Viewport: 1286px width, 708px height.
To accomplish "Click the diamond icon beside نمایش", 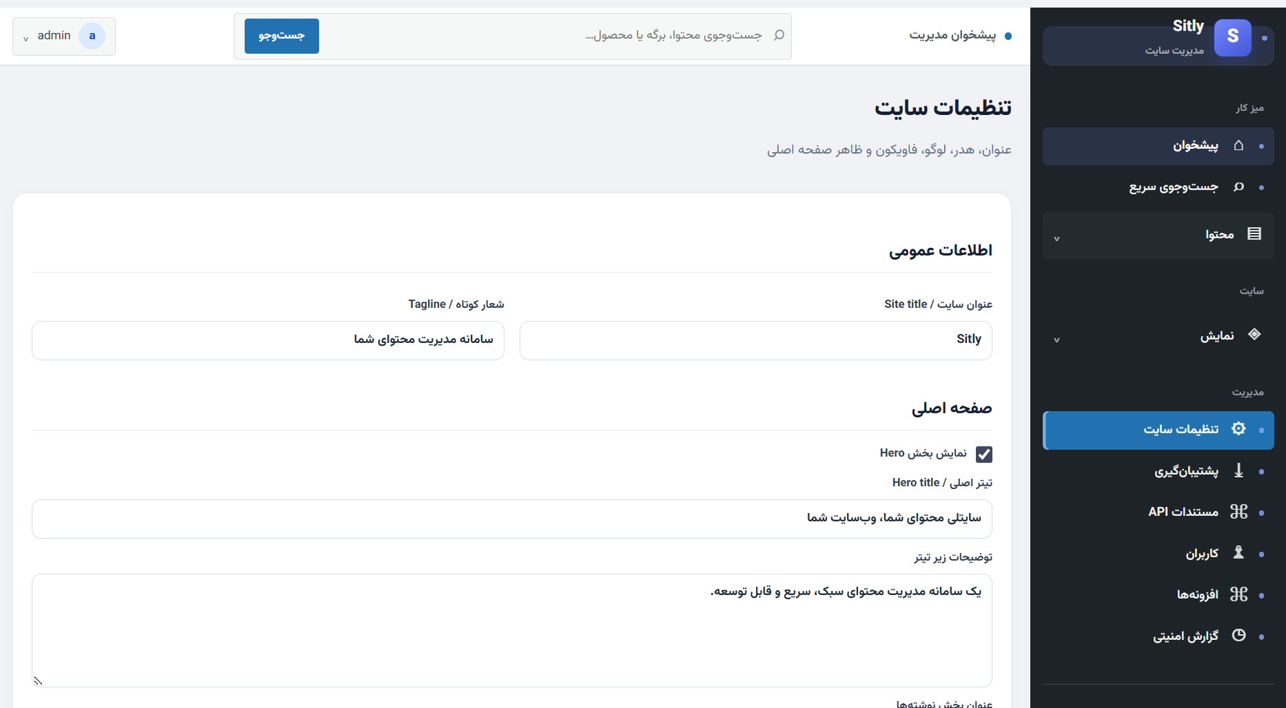I will [x=1254, y=335].
